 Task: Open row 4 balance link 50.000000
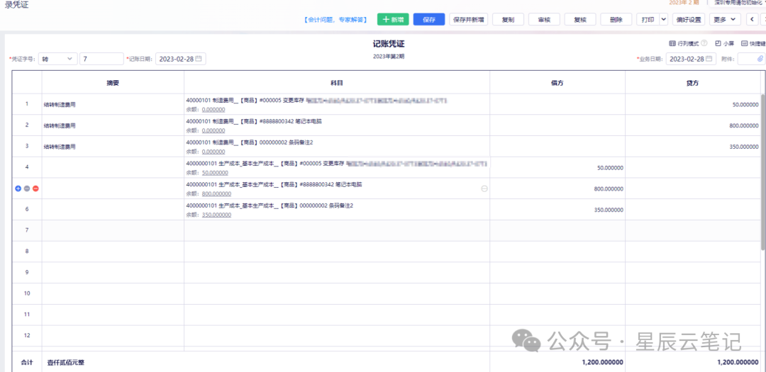pyautogui.click(x=215, y=172)
